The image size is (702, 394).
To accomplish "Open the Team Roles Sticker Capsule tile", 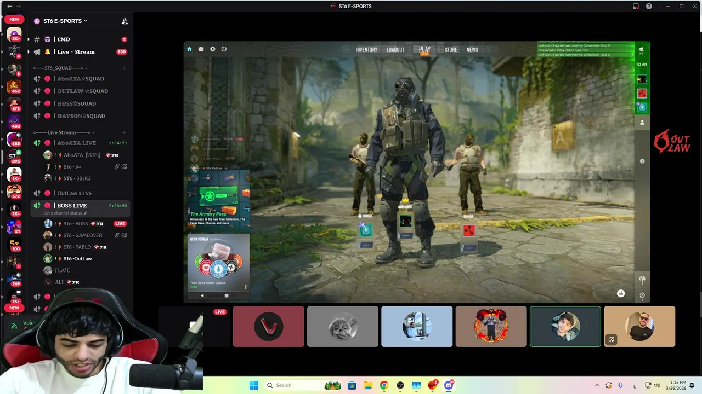I will click(219, 263).
